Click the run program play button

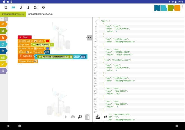pyautogui.click(x=66, y=117)
